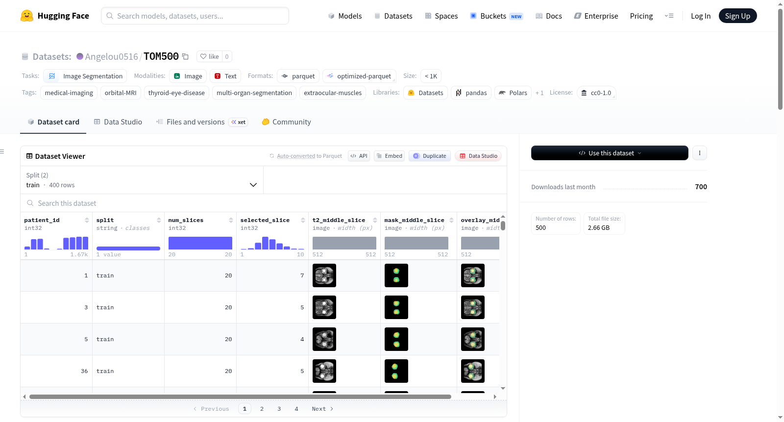Go to the Pricing page
Viewport: 784px width, 422px height.
[641, 16]
